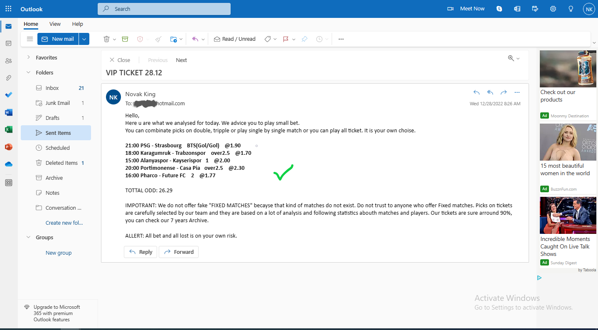Open the app launcher waffle icon

tap(8, 9)
